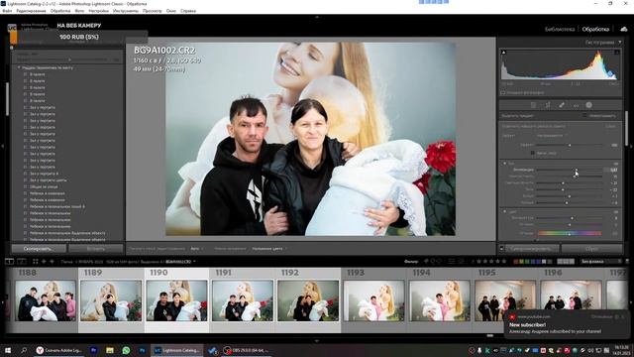Click the Синхронизировать button

531,249
